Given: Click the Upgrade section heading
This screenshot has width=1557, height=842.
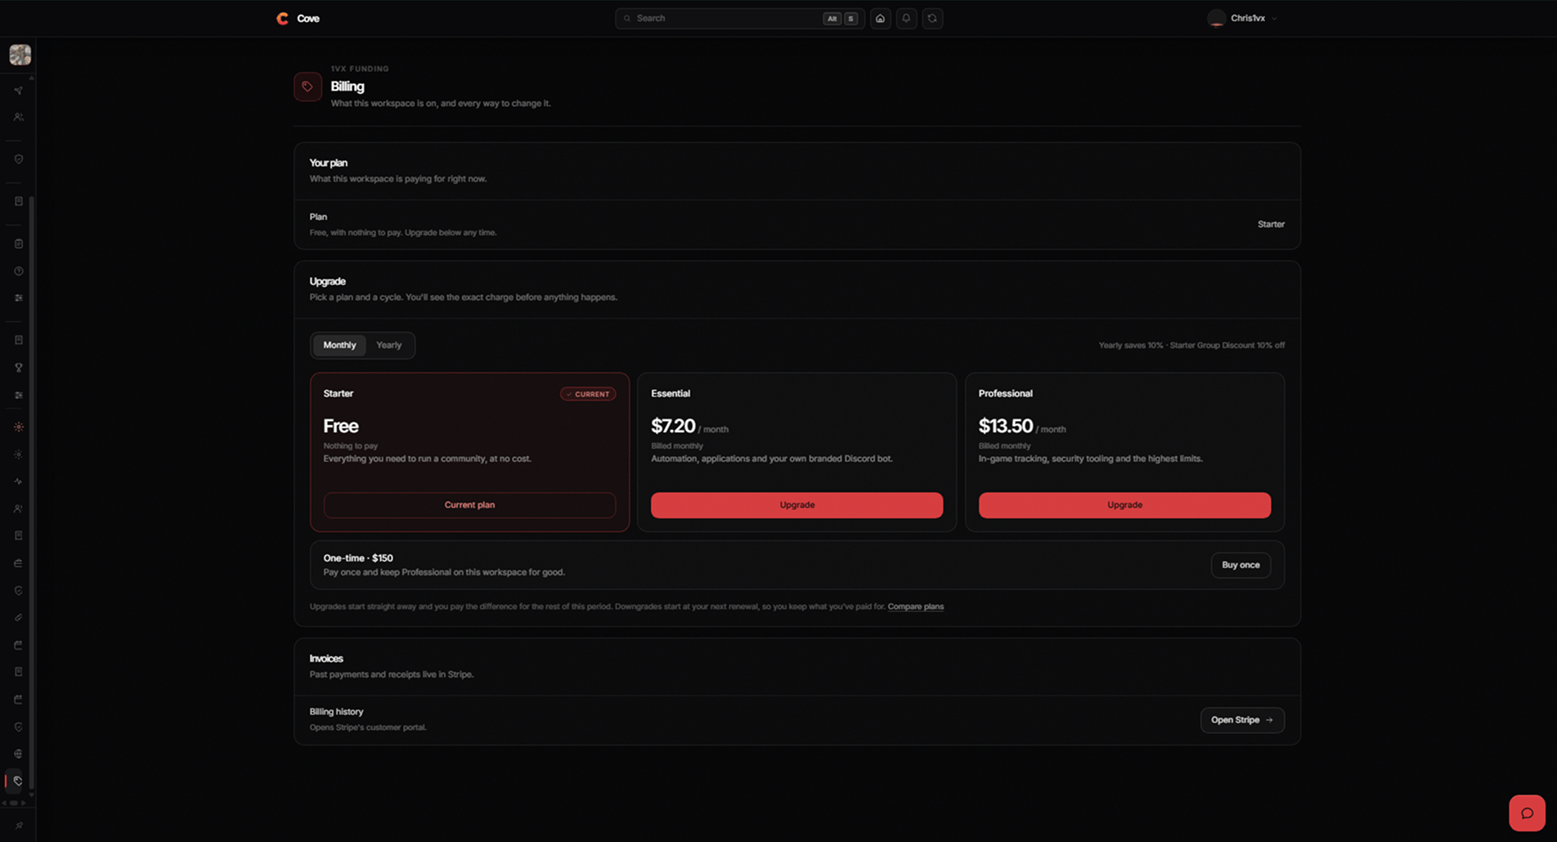Looking at the screenshot, I should tap(327, 281).
